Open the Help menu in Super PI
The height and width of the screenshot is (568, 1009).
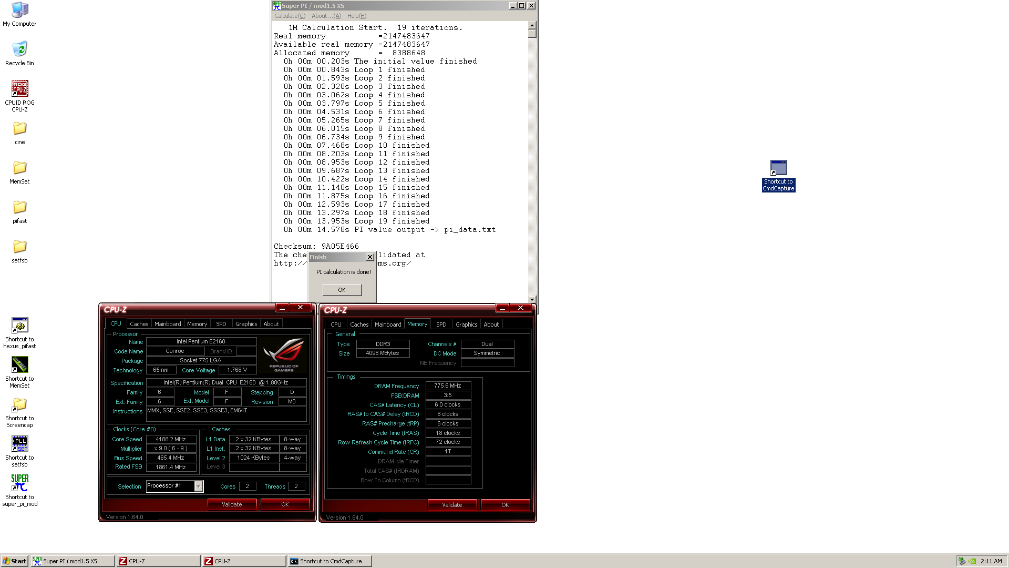pyautogui.click(x=357, y=16)
